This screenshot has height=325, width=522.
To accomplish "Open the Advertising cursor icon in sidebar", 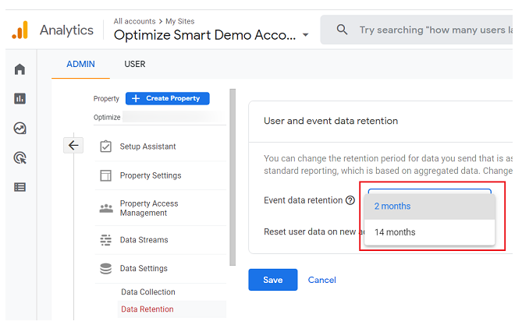I will click(x=20, y=157).
